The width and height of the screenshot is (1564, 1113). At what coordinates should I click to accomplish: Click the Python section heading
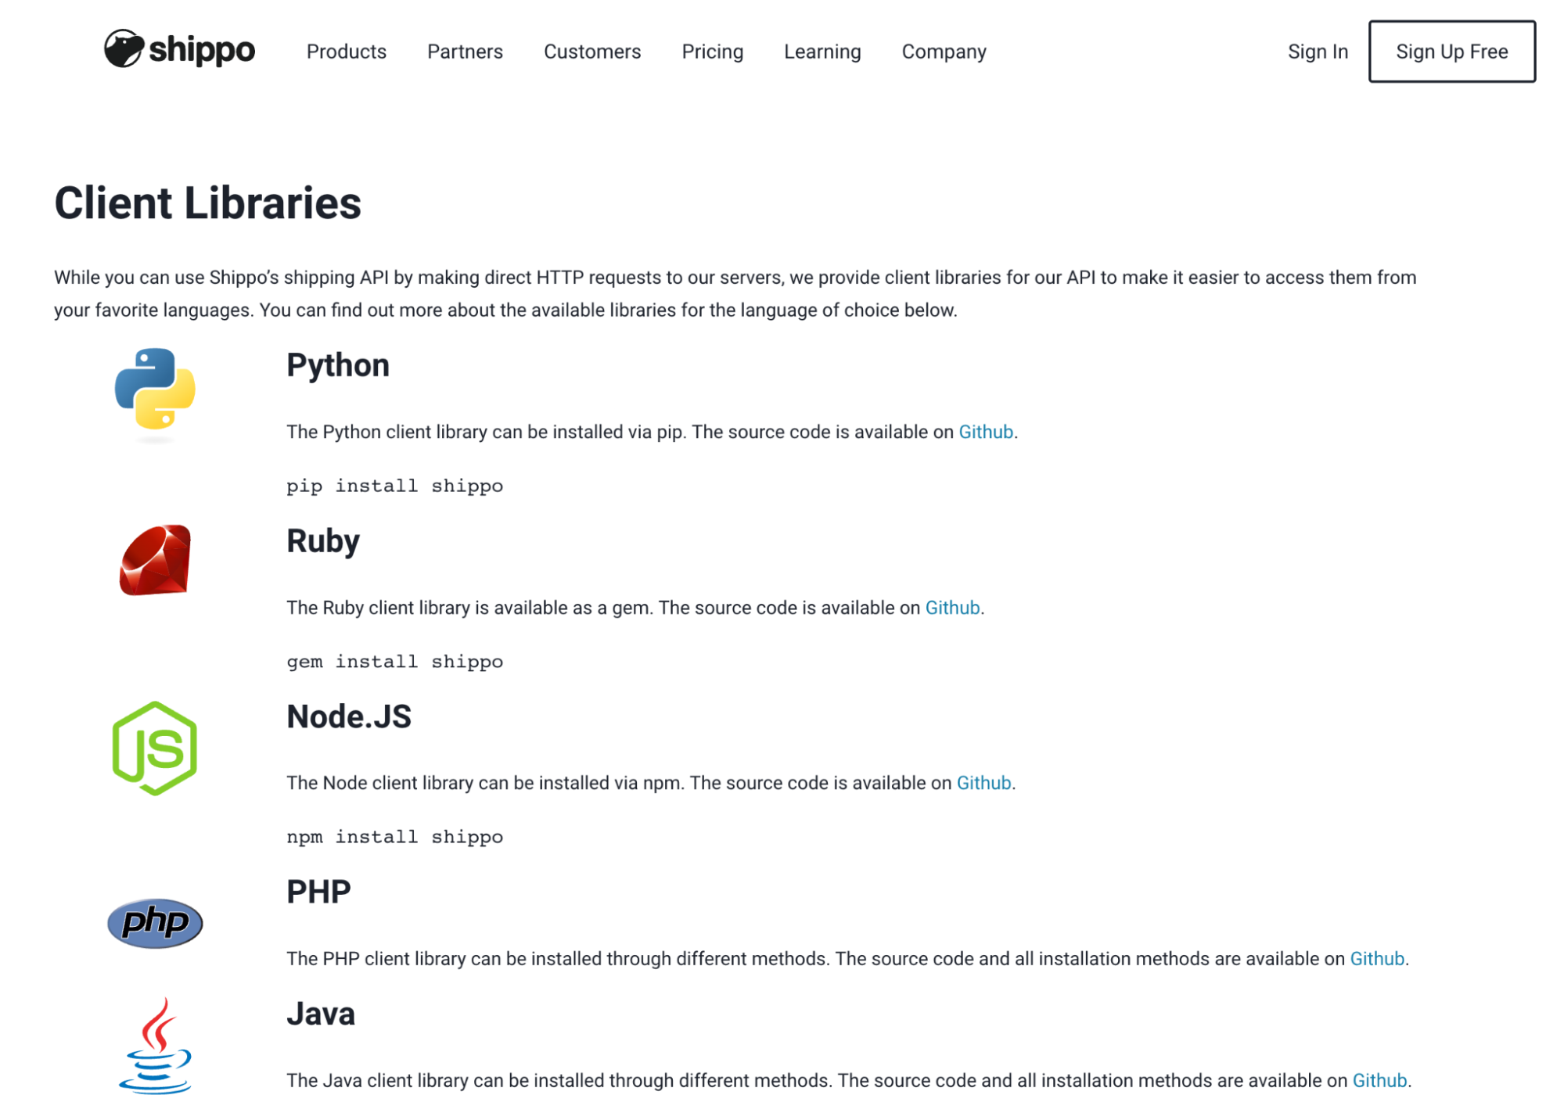click(x=337, y=366)
